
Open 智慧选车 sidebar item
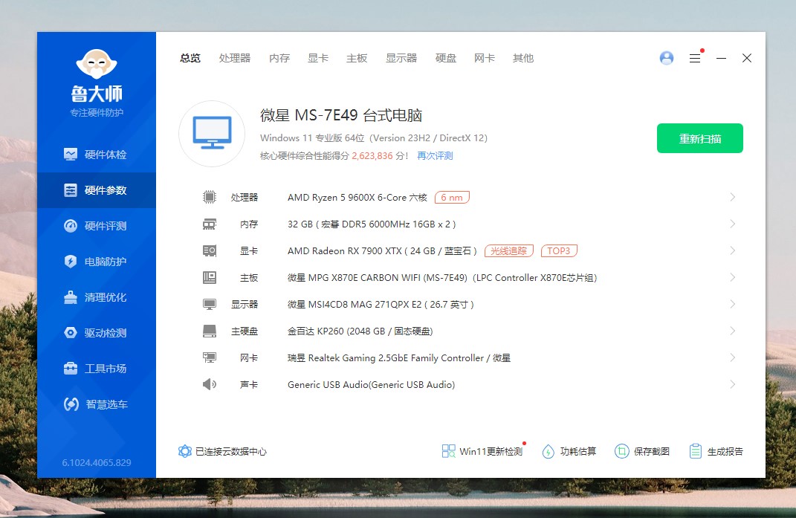96,404
